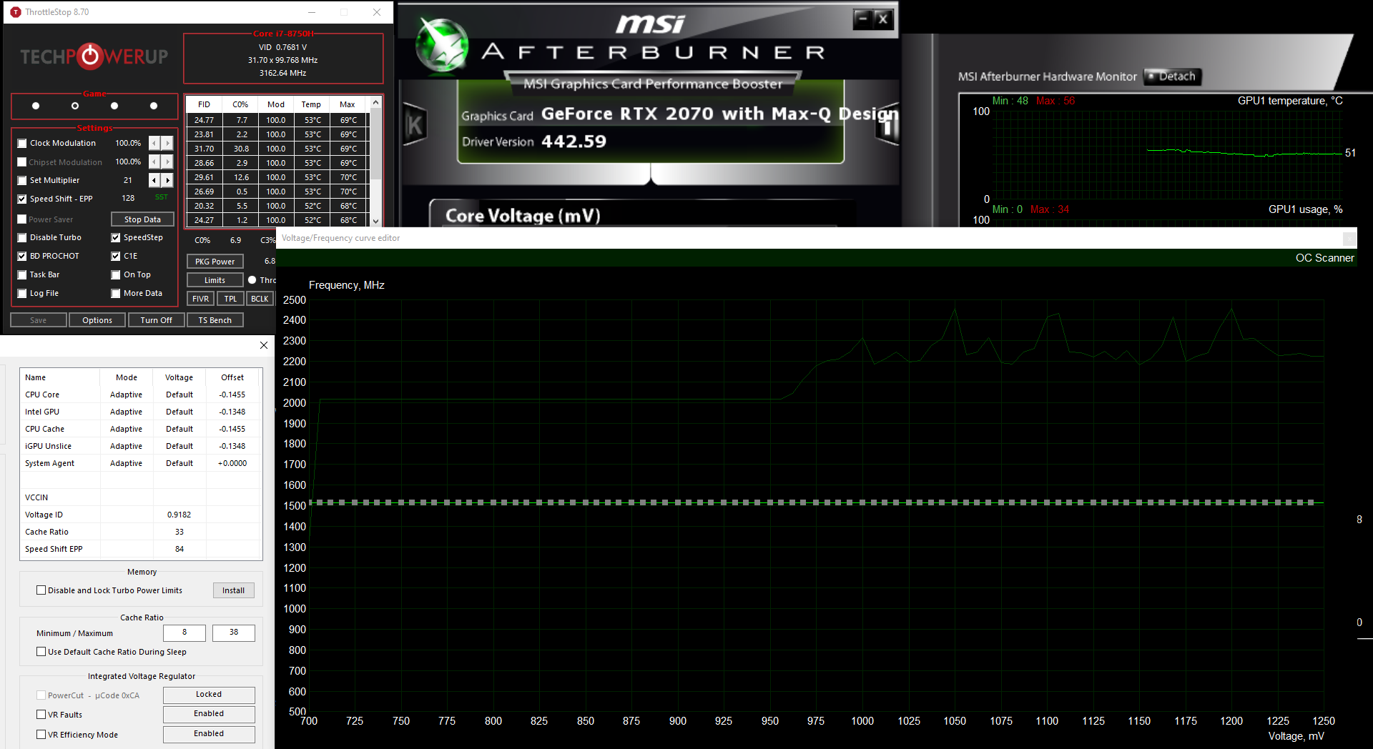
Task: Uncheck the Speed Shift - EPP checkbox
Action: point(22,199)
